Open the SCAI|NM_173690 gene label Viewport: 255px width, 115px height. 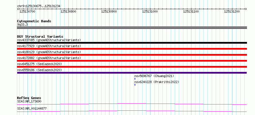click(x=29, y=102)
